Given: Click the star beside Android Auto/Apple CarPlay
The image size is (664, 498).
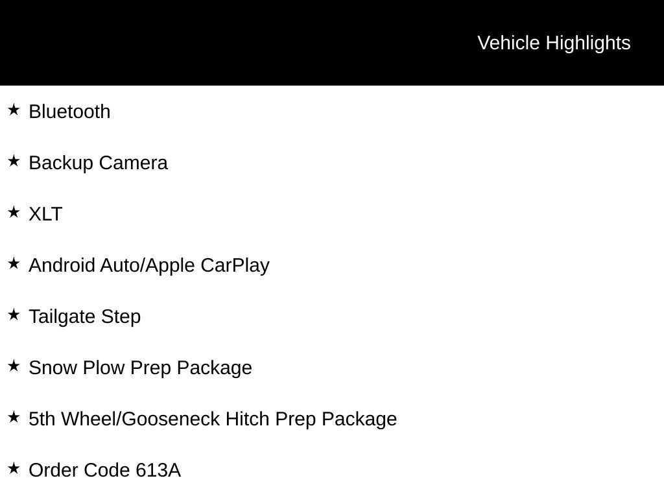Looking at the screenshot, I should (14, 263).
